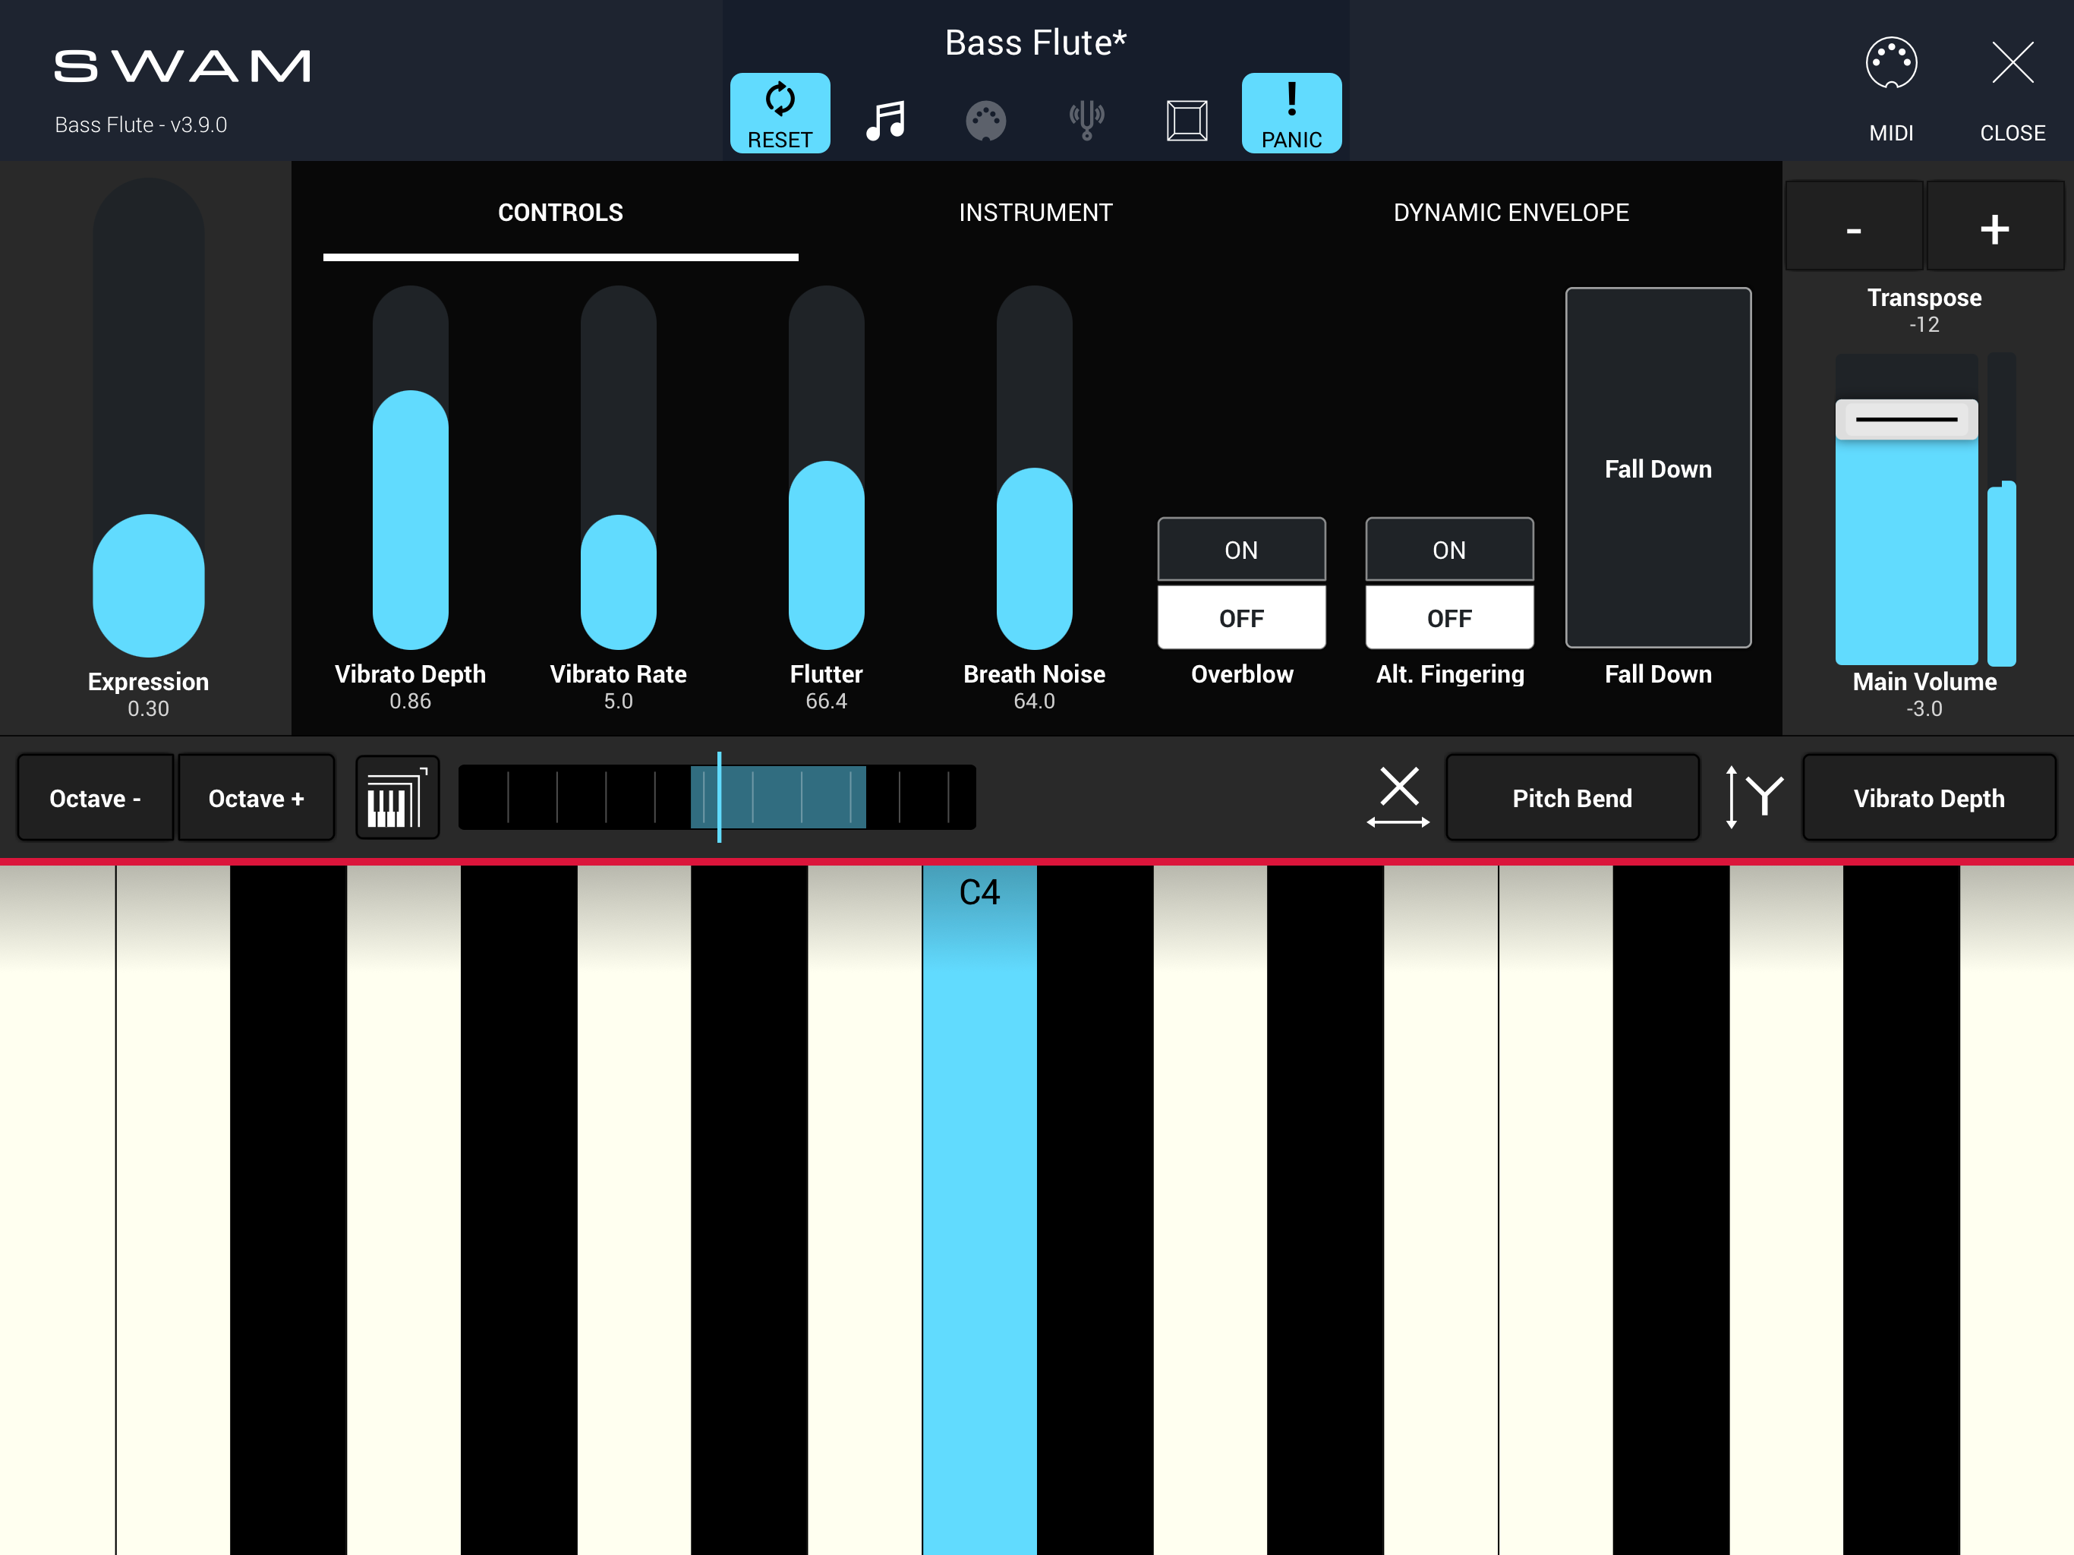
Task: Click the Octave + button
Action: click(x=256, y=798)
